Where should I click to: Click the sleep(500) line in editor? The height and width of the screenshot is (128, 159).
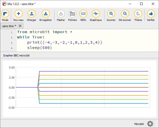click(39, 48)
